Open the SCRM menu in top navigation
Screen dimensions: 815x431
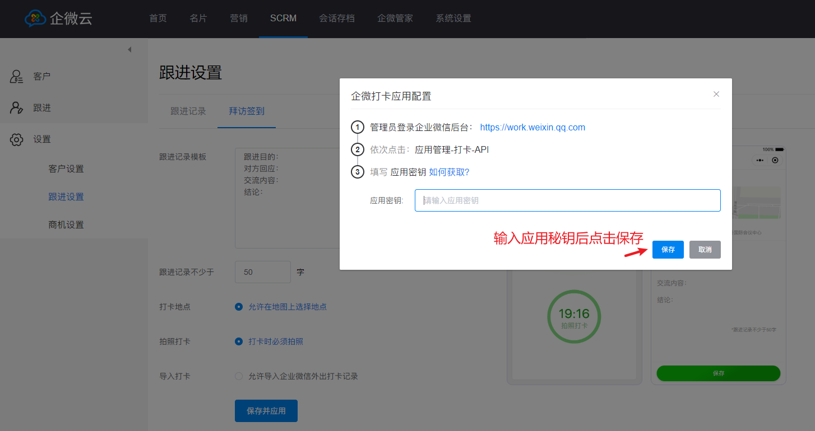point(283,18)
